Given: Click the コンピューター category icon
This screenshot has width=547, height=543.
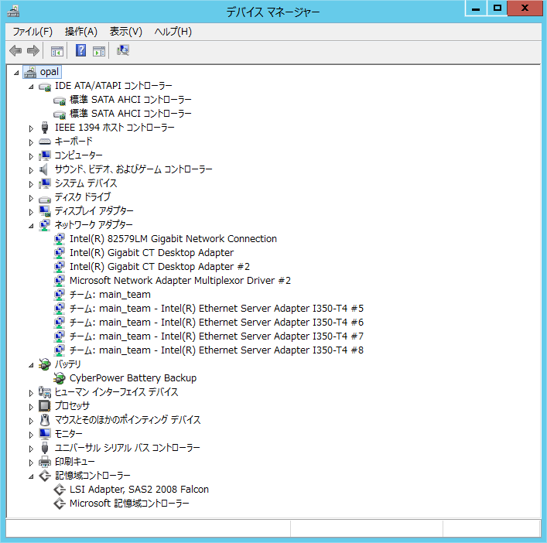Looking at the screenshot, I should pyautogui.click(x=45, y=155).
